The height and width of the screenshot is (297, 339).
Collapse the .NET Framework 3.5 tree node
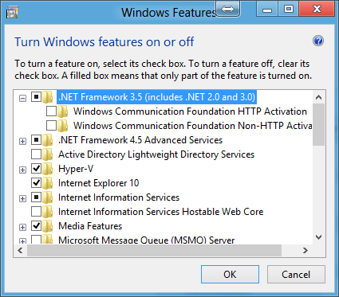click(23, 98)
